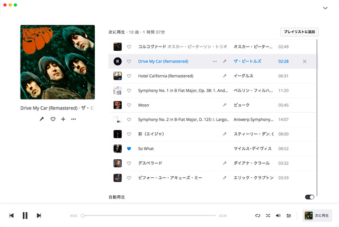Open the artist エリック・クラプトン
339x227 pixels.
click(253, 178)
